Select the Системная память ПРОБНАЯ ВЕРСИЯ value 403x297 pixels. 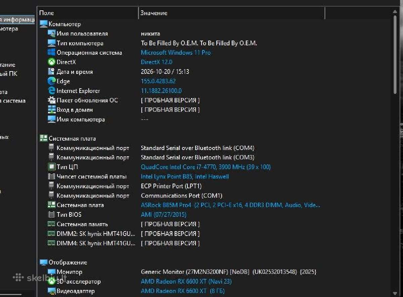(x=170, y=224)
